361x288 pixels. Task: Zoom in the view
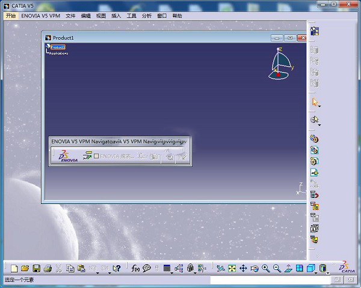pyautogui.click(x=266, y=268)
